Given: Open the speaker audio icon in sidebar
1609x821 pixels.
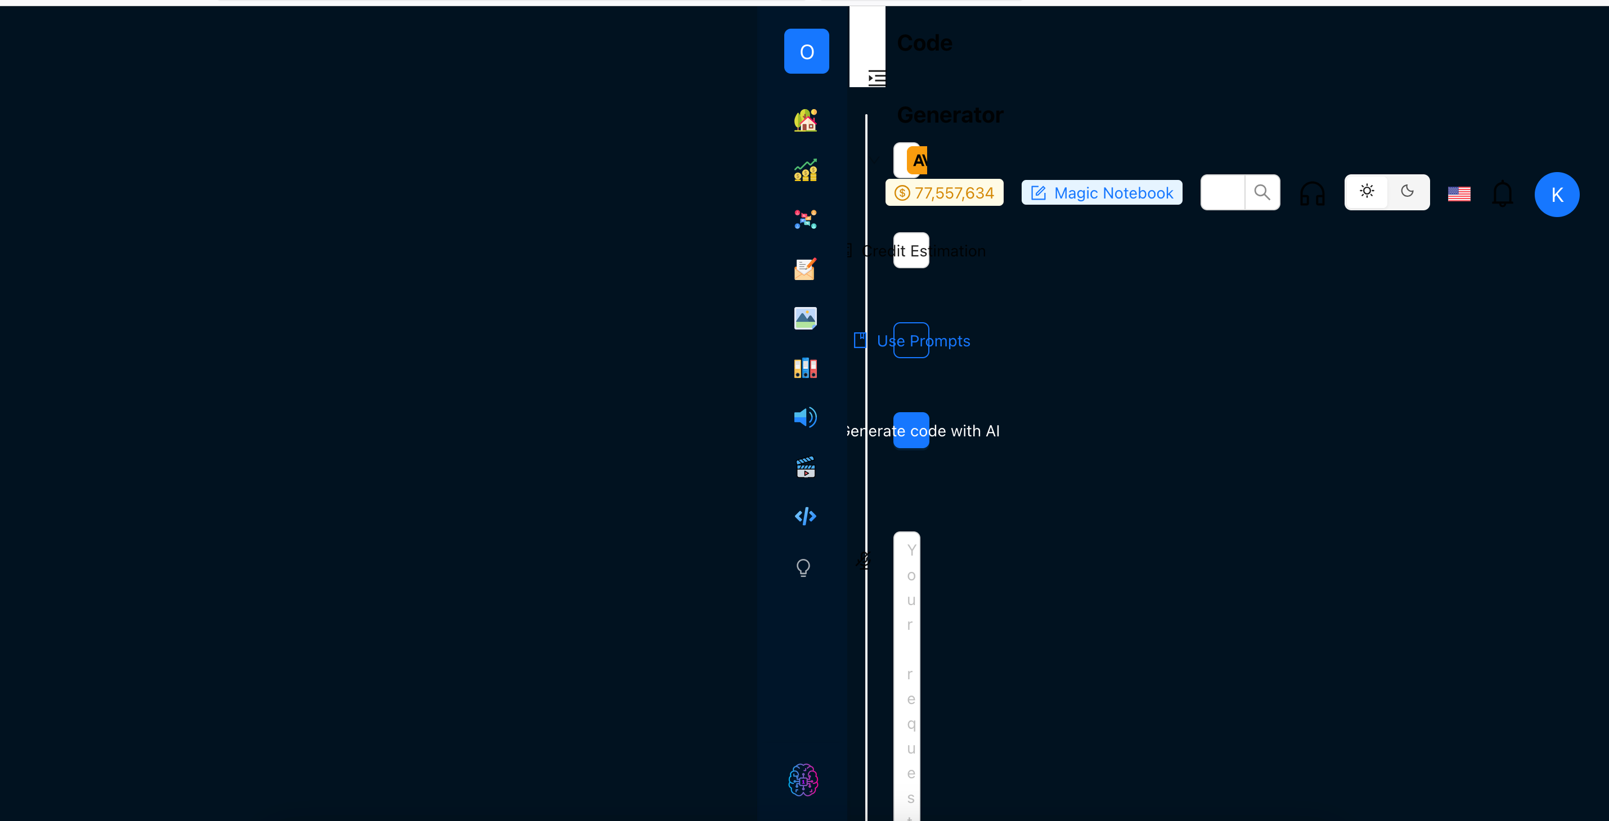Looking at the screenshot, I should [805, 417].
